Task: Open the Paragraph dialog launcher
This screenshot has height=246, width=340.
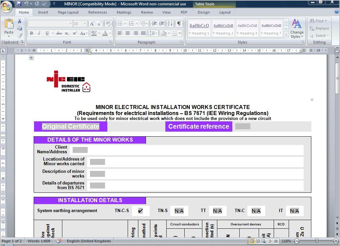Action: pyautogui.click(x=181, y=42)
